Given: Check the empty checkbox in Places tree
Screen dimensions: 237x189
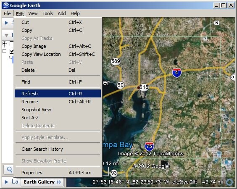Looking at the screenshot, I should (12, 44).
